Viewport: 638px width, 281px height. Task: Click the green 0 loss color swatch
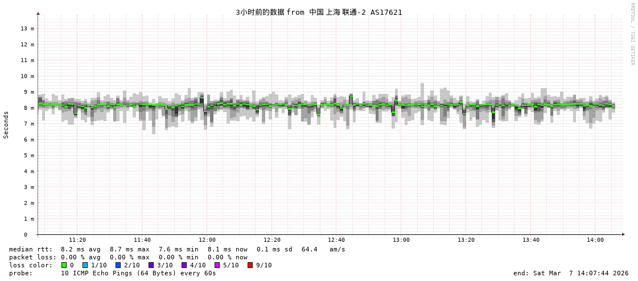click(x=64, y=265)
